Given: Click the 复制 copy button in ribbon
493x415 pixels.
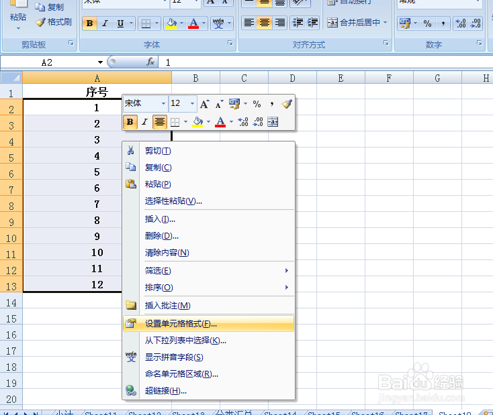Looking at the screenshot, I should [x=50, y=7].
